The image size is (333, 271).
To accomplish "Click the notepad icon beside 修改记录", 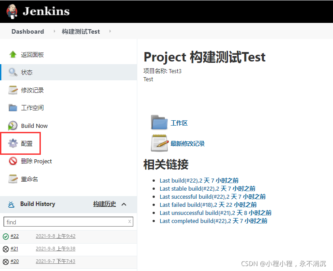I will pyautogui.click(x=13, y=90).
